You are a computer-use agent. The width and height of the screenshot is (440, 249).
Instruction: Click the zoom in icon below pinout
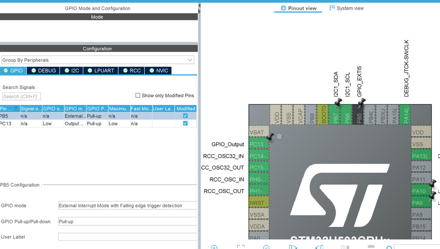pos(214,247)
